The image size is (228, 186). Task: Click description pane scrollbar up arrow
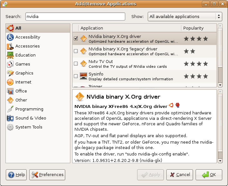(x=220, y=92)
